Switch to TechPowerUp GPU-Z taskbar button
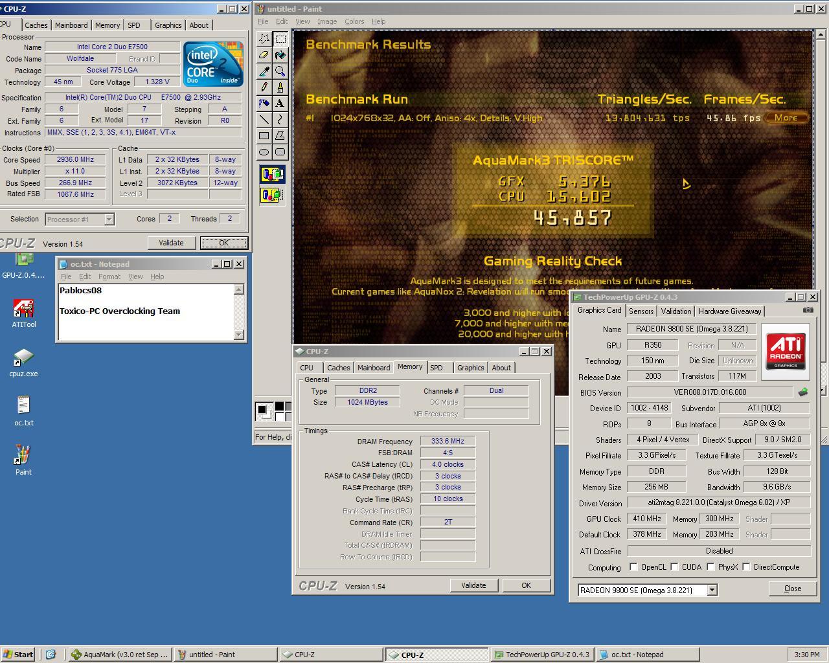This screenshot has width=829, height=663. (x=541, y=655)
